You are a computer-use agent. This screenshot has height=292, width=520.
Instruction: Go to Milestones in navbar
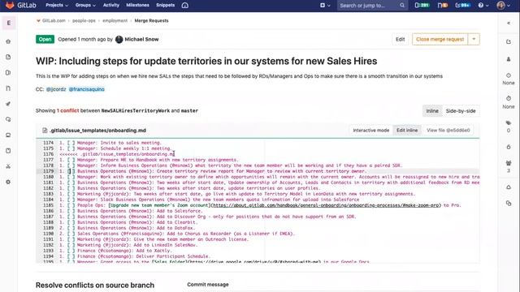pos(137,6)
